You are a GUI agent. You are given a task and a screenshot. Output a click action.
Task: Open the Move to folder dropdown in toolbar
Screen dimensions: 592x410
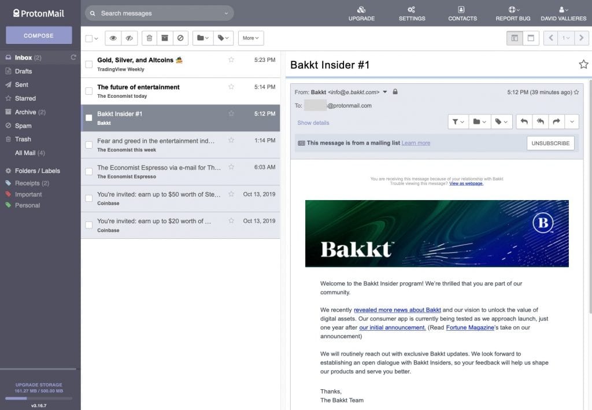coord(203,38)
